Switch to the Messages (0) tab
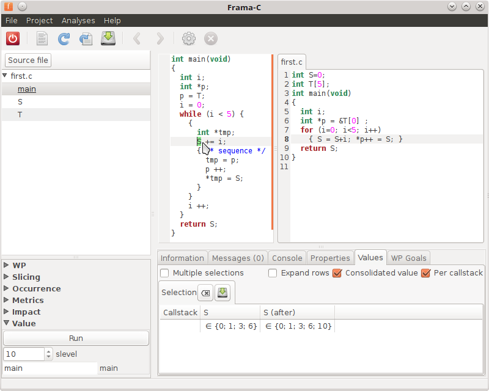489x391 pixels. pos(238,258)
